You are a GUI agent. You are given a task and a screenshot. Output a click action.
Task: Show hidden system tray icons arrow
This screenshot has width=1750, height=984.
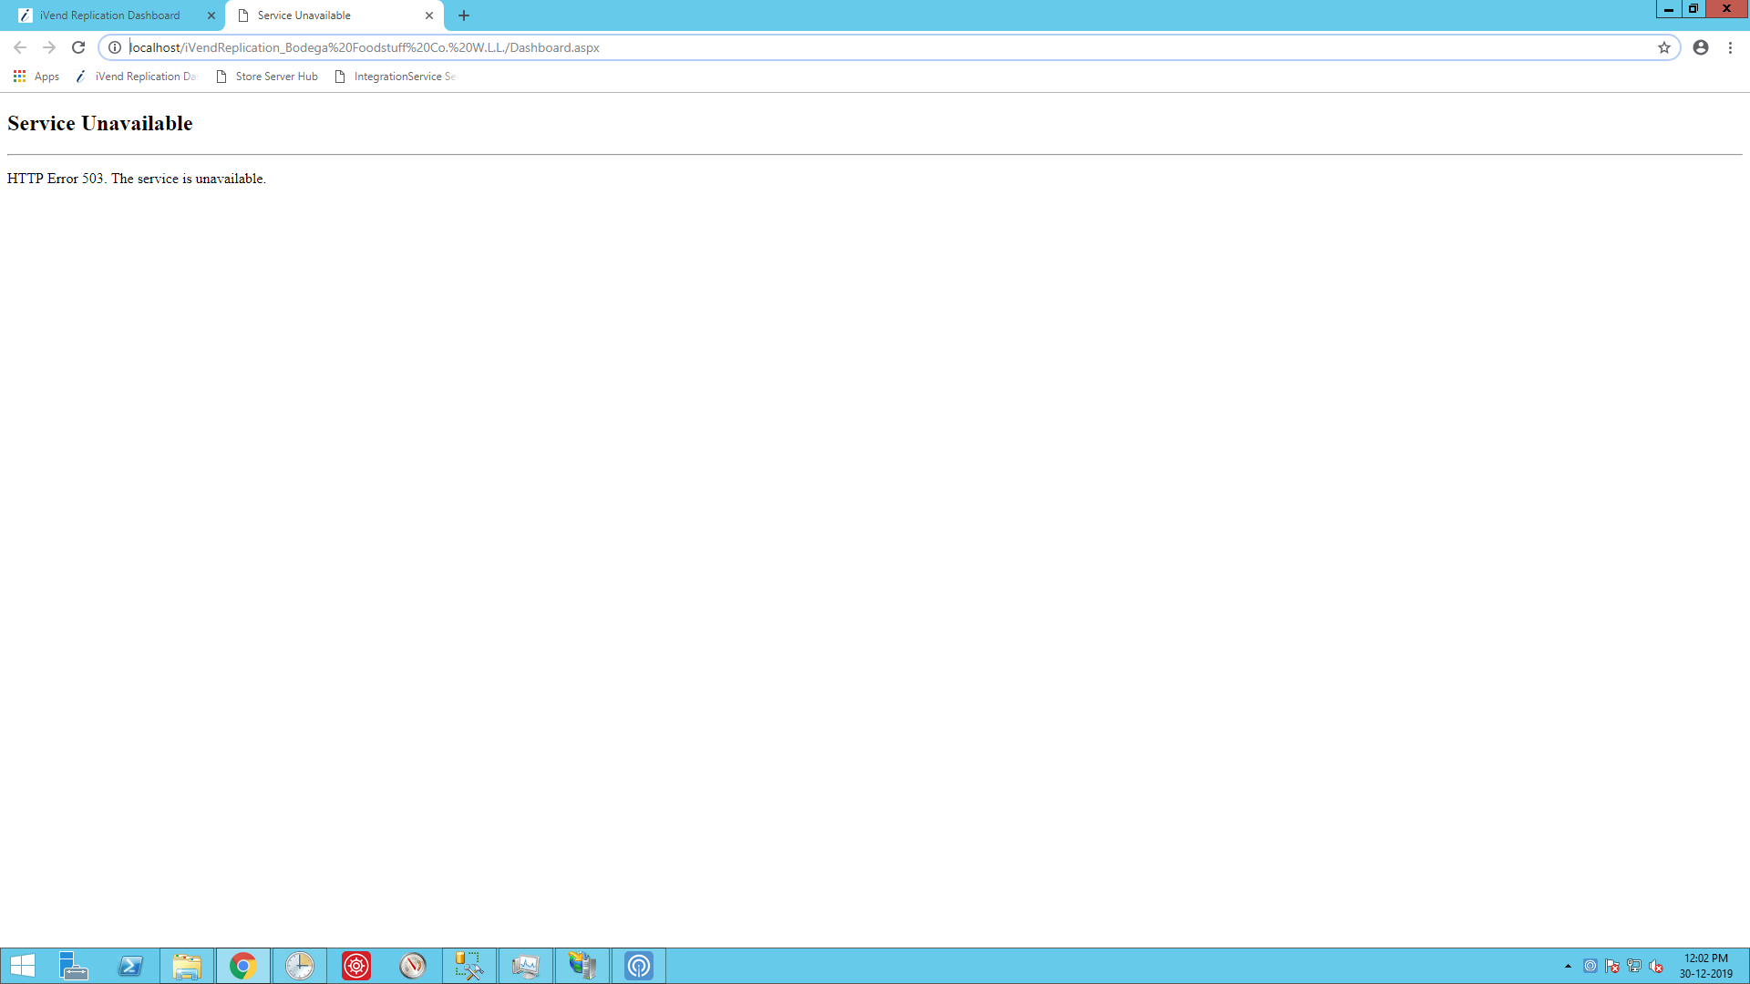(1568, 966)
